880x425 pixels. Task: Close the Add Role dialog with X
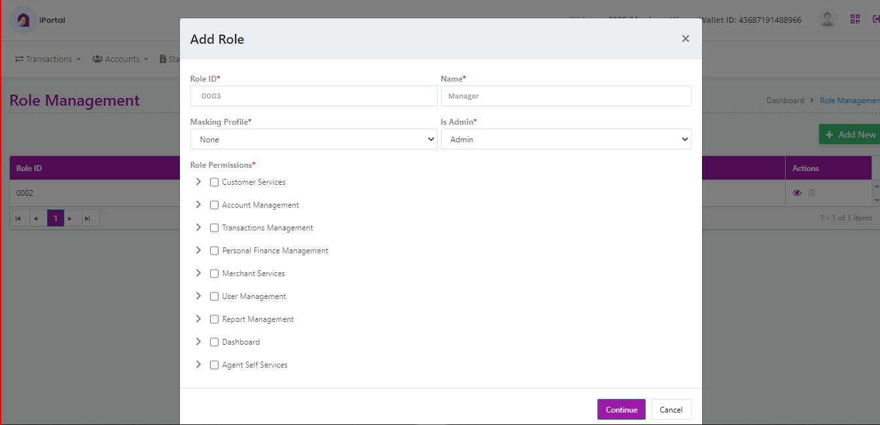pos(685,39)
